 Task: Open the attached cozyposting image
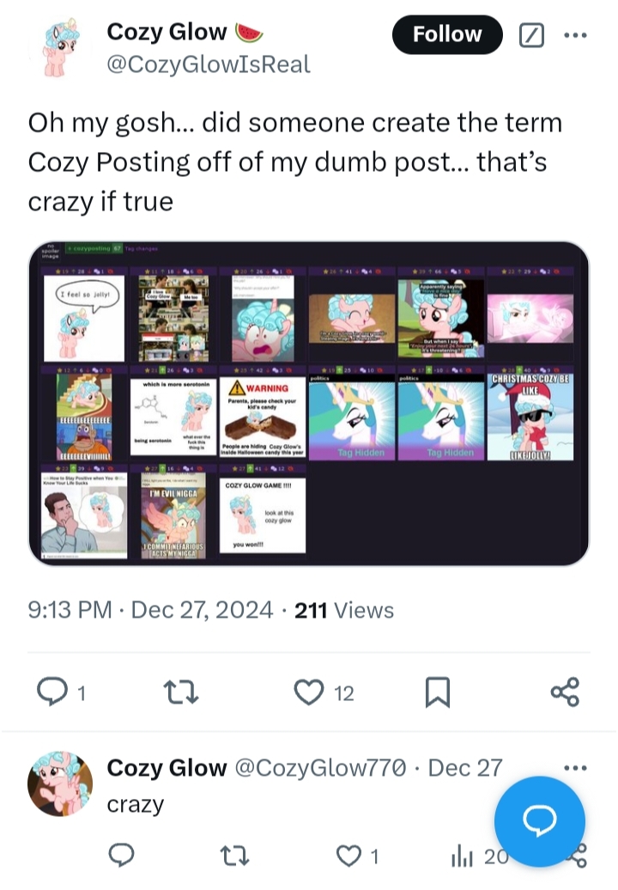point(309,404)
